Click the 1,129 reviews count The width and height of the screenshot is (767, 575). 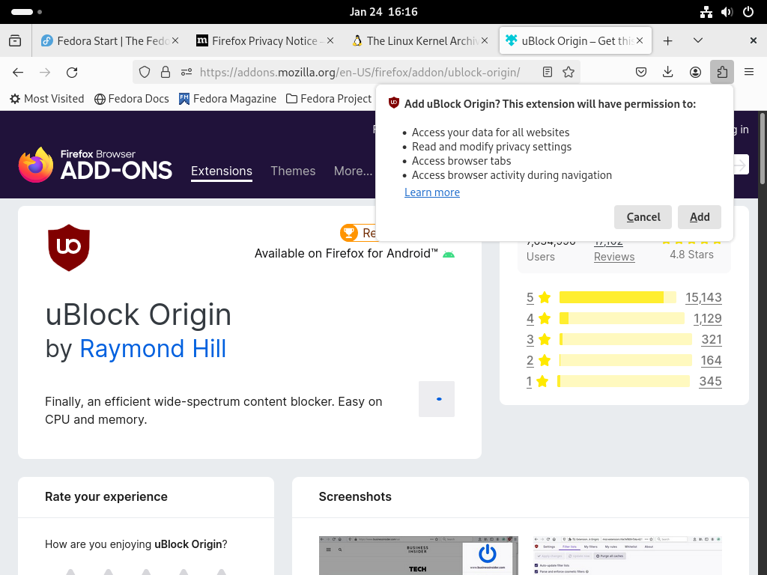pyautogui.click(x=707, y=318)
